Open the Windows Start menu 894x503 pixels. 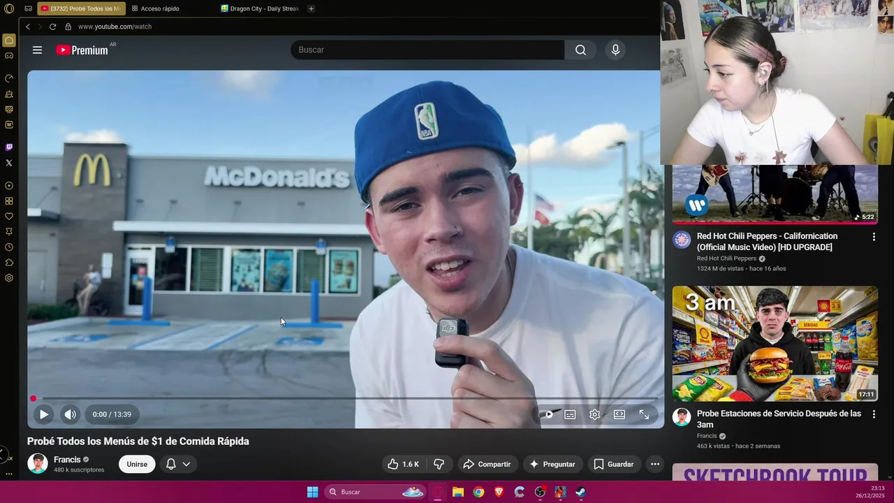coord(312,492)
